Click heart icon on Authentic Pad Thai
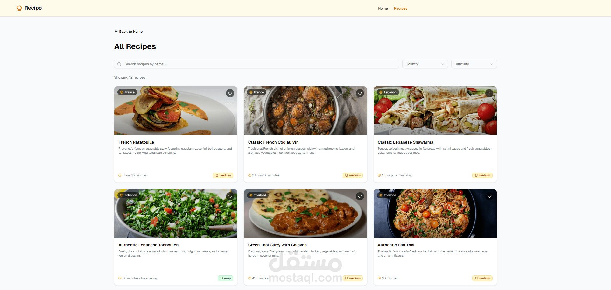 (489, 196)
